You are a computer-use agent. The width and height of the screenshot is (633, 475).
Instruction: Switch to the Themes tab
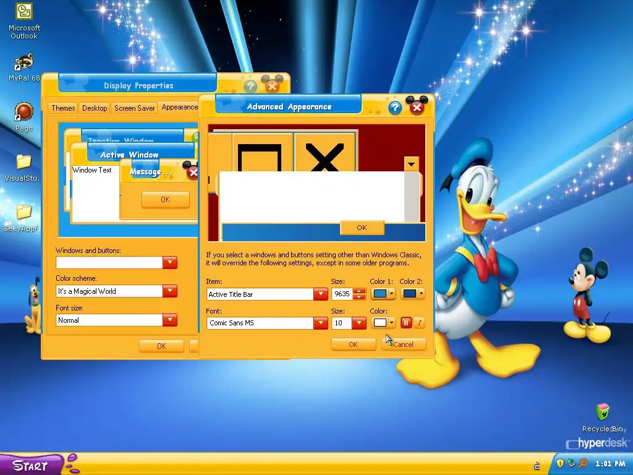63,108
